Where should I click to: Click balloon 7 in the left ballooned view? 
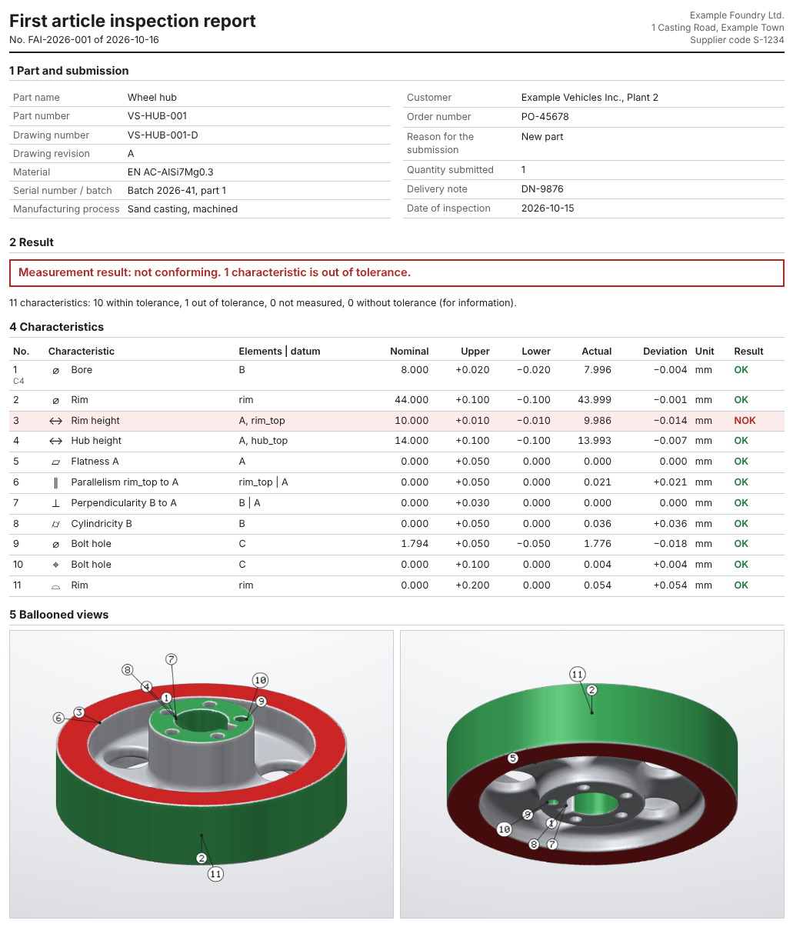172,659
